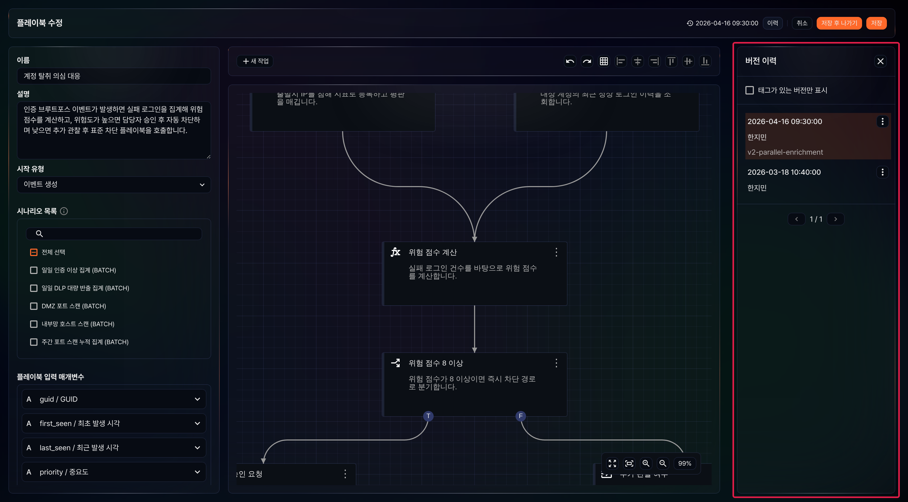Open the 시작 유형 dropdown
Viewport: 908px width, 502px height.
114,185
